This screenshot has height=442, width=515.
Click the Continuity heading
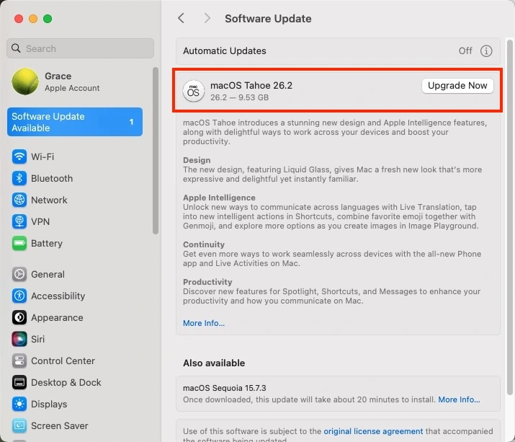coord(204,244)
